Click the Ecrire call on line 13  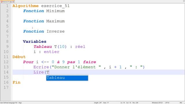coord(41,67)
